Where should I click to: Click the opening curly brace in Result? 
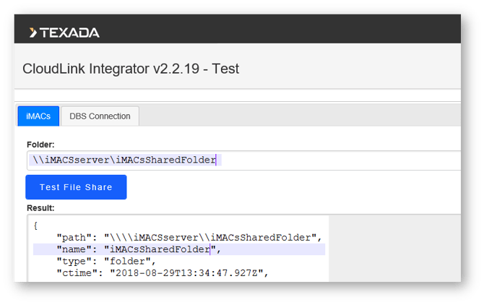(x=35, y=225)
